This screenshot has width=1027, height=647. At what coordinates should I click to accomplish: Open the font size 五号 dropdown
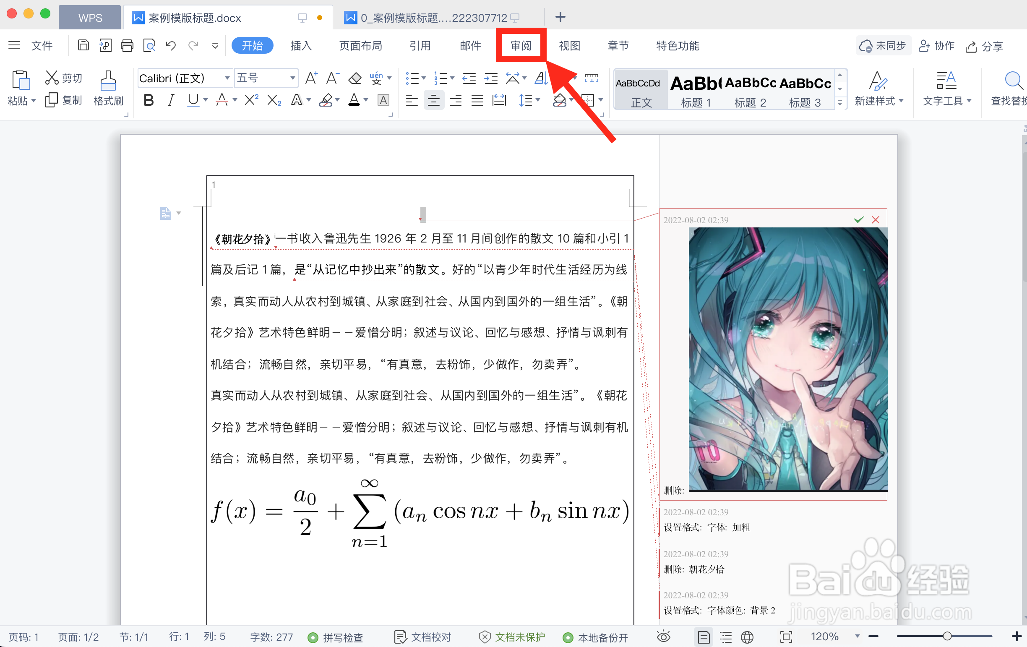coord(292,78)
